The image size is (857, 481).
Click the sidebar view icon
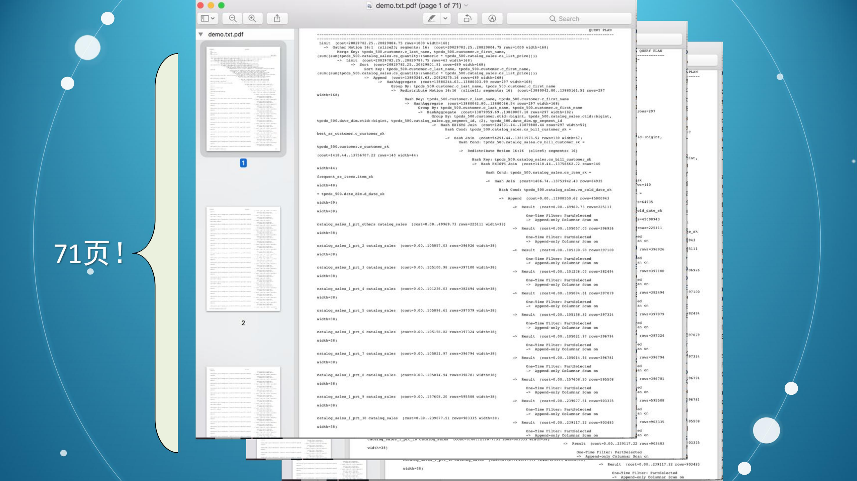pos(205,18)
